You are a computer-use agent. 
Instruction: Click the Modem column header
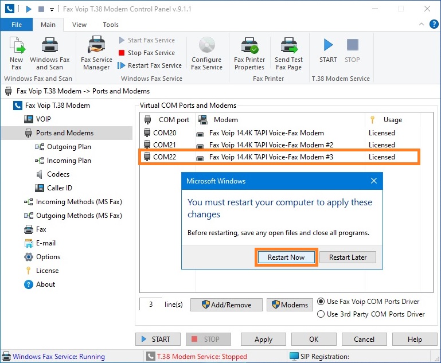click(280, 120)
